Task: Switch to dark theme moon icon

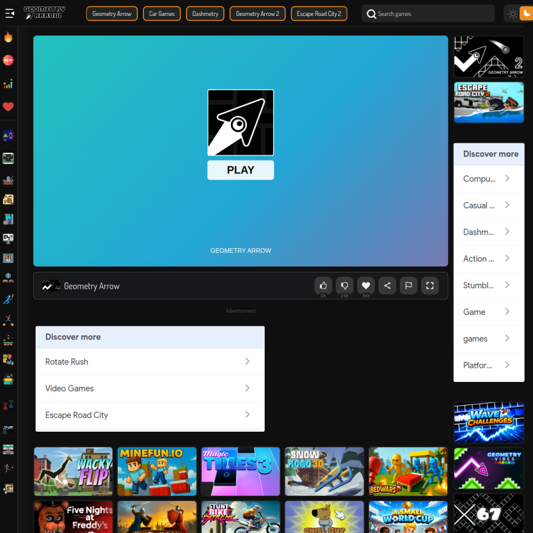Action: click(526, 14)
